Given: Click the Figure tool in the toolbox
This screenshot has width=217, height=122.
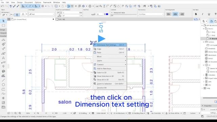Looking at the screenshot, I should pyautogui.click(x=3, y=103).
